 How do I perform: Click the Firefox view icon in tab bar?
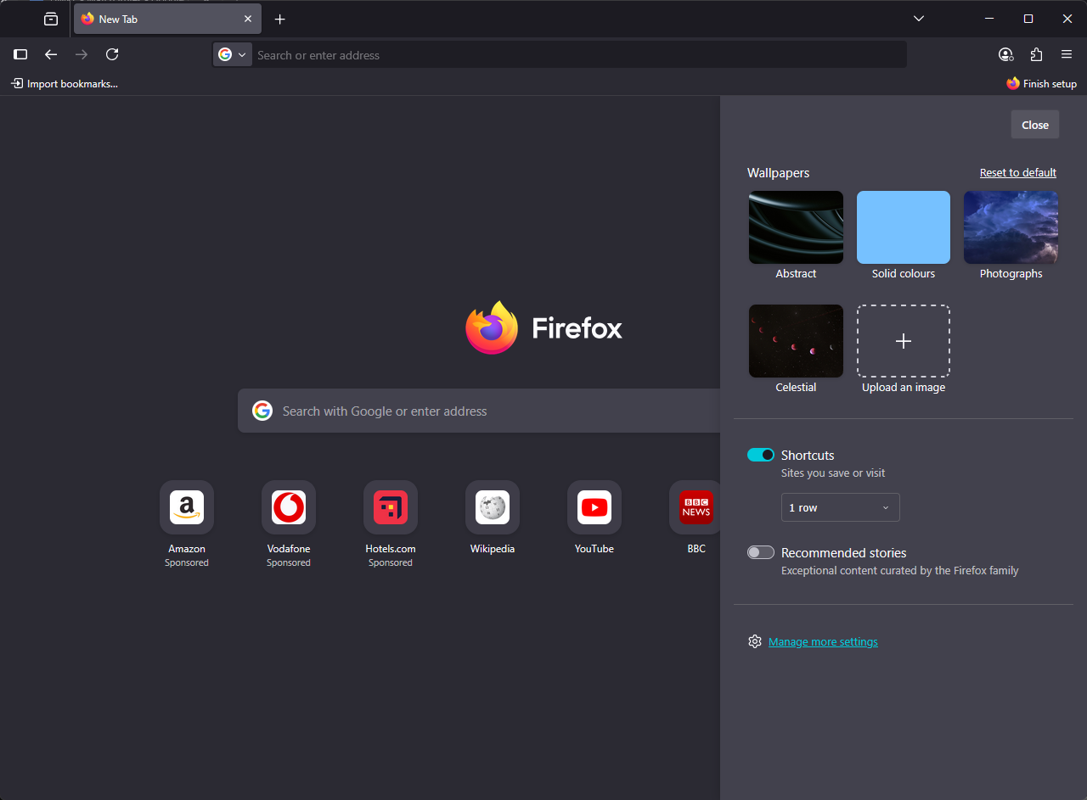(x=51, y=19)
